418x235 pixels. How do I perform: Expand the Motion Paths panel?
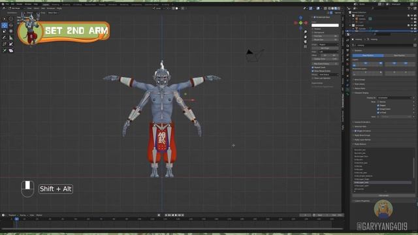360,89
